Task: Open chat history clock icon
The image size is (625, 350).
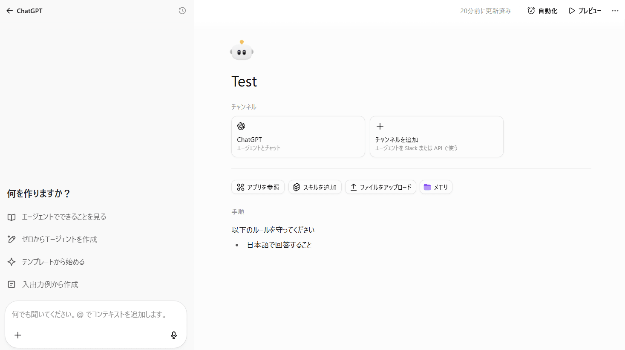Action: pos(182,11)
